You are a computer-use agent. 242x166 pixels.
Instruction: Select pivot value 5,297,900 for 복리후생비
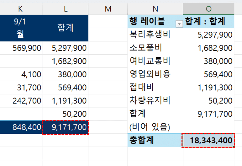(x=209, y=35)
